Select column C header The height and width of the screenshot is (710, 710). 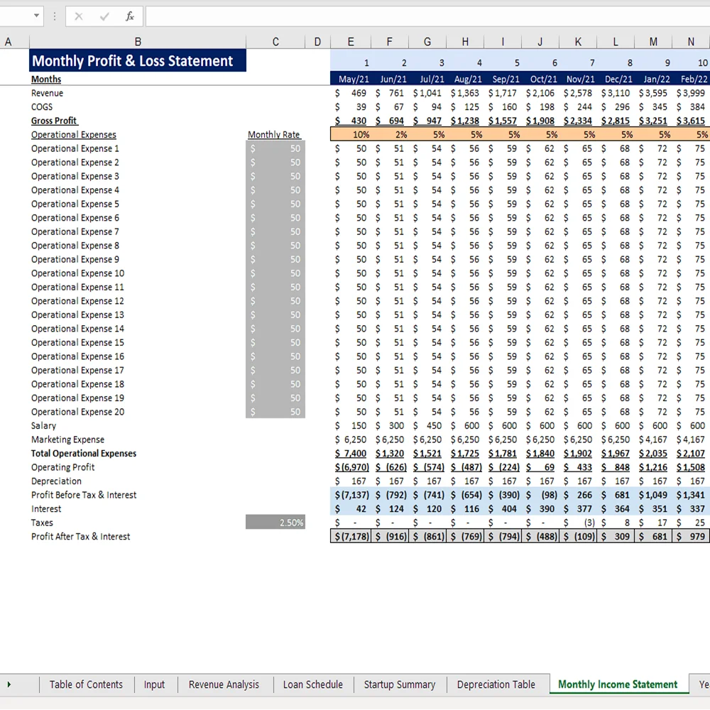[x=275, y=42]
